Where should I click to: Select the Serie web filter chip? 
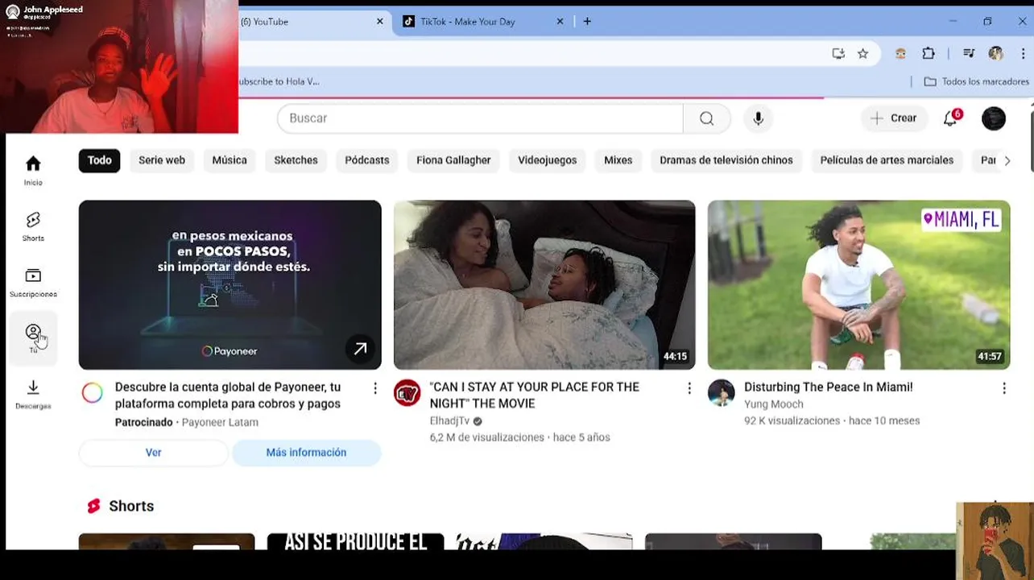point(162,160)
